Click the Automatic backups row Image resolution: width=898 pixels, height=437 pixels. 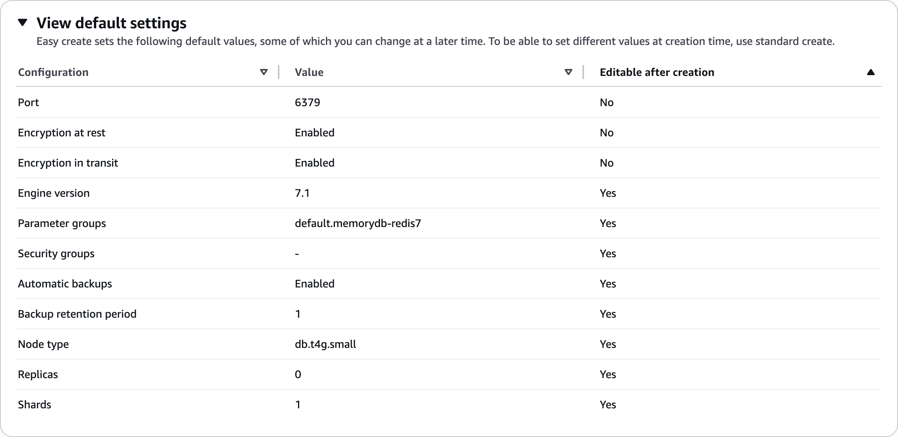pos(65,284)
